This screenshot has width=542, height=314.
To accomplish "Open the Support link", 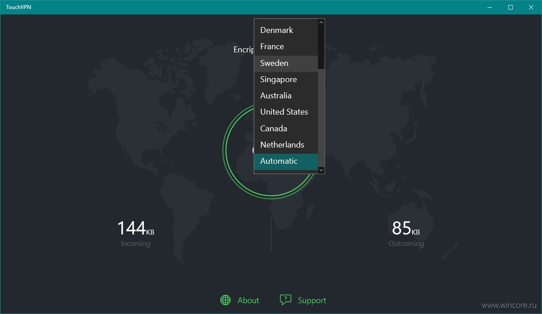I will (x=312, y=300).
